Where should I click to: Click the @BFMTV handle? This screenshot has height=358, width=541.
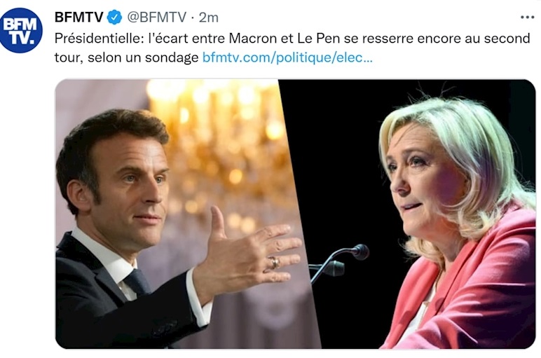157,17
